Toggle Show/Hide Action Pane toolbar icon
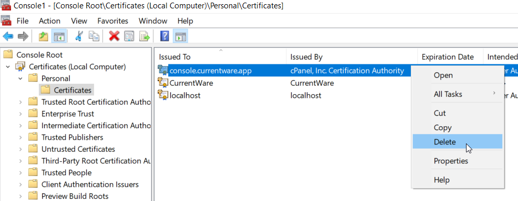The image size is (518, 201). click(x=180, y=36)
